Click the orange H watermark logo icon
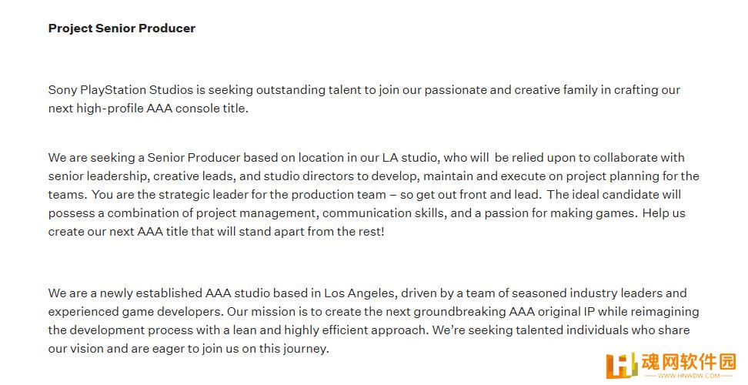The image size is (748, 385). pos(622,367)
